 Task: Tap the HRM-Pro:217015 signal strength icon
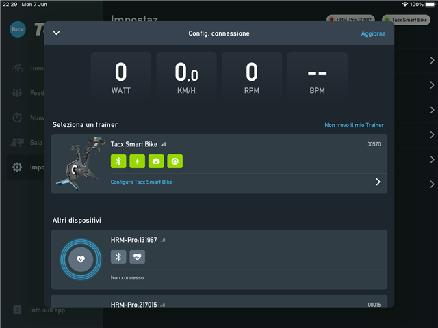(163, 305)
